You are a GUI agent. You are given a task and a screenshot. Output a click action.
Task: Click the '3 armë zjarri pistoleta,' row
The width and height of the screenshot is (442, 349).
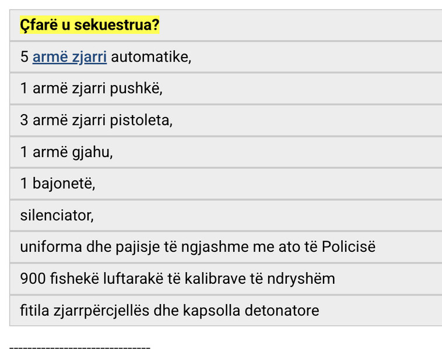pos(226,120)
